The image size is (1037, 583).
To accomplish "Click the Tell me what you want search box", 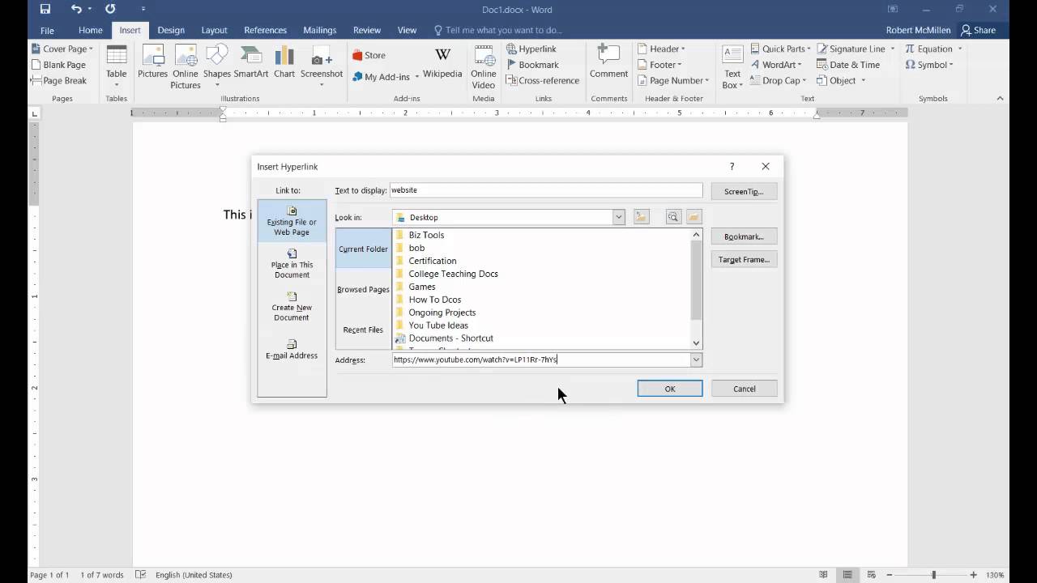I will tap(498, 30).
